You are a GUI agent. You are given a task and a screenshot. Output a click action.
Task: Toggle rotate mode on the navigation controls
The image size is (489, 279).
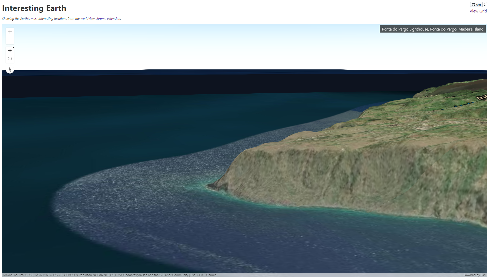point(10,58)
